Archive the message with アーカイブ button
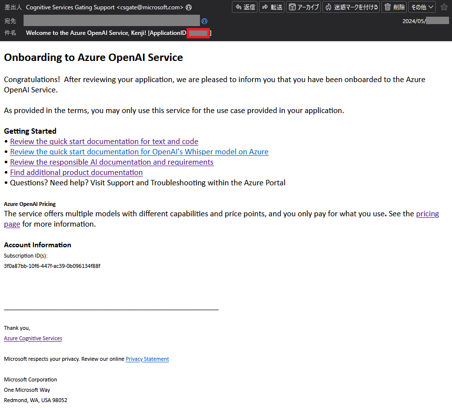The image size is (452, 408). tap(304, 7)
